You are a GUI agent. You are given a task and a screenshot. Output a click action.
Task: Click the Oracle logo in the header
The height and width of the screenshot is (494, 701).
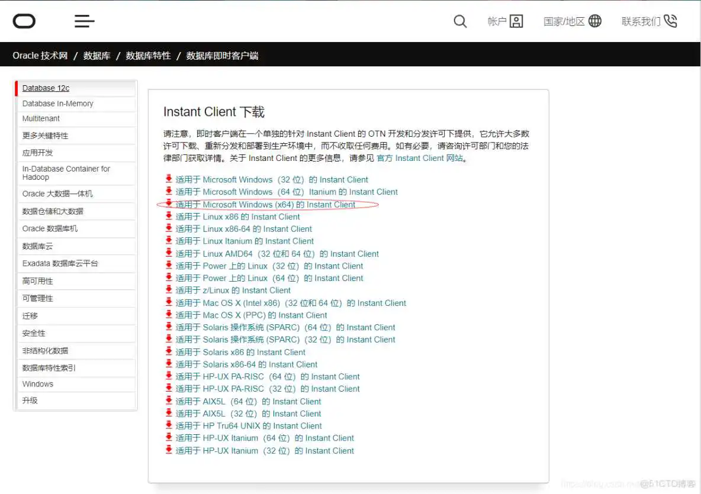(x=24, y=21)
